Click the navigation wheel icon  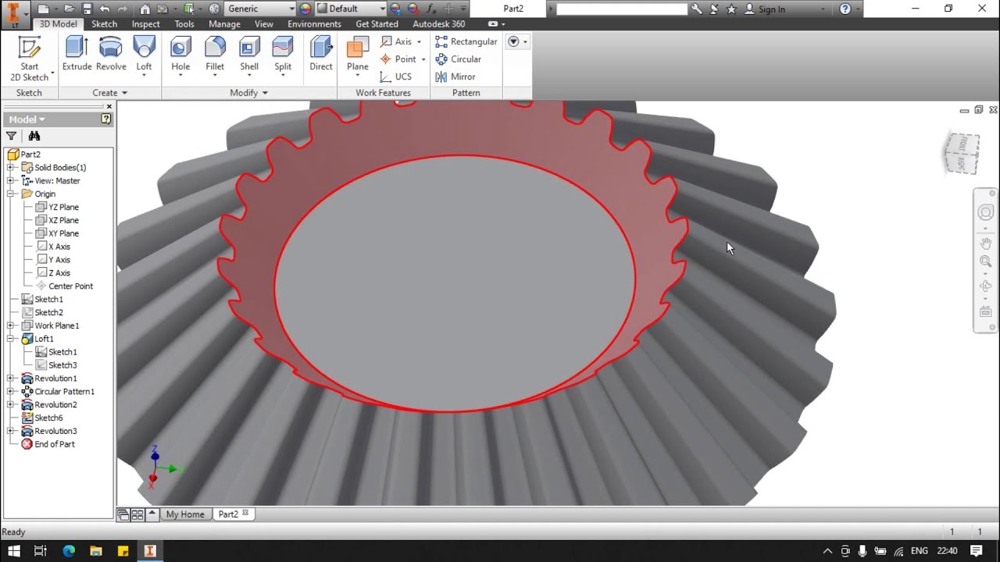986,212
